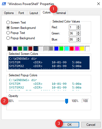Viewport: 102px width, 129px height.
Task: Pick the bright red swatch
Action: (72, 48)
